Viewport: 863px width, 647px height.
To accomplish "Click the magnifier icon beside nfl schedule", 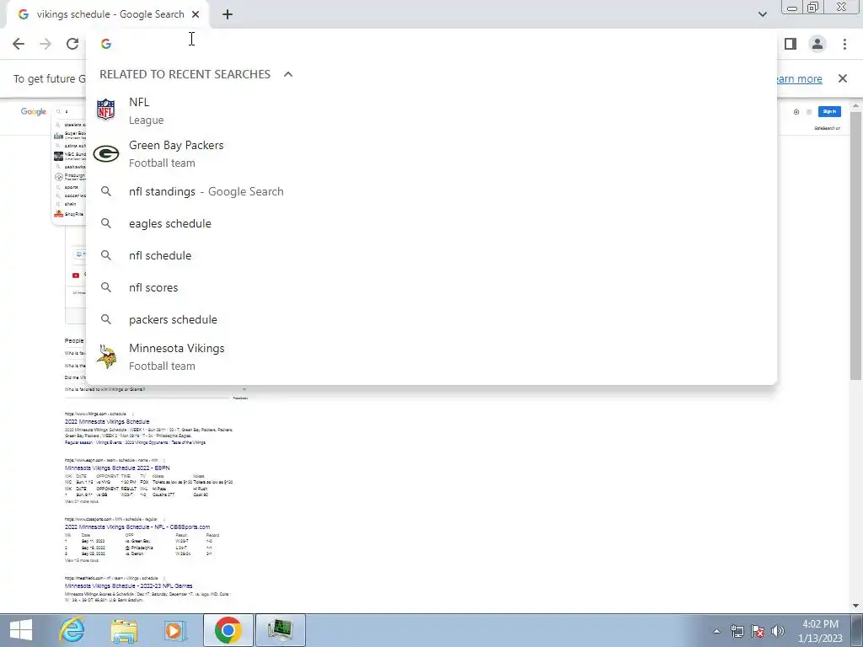I will pos(106,255).
